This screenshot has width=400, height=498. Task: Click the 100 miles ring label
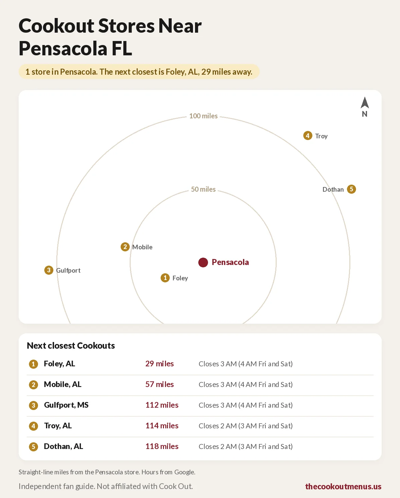[203, 116]
